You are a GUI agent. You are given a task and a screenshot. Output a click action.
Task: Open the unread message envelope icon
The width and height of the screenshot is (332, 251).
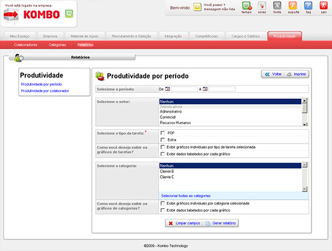click(x=197, y=7)
